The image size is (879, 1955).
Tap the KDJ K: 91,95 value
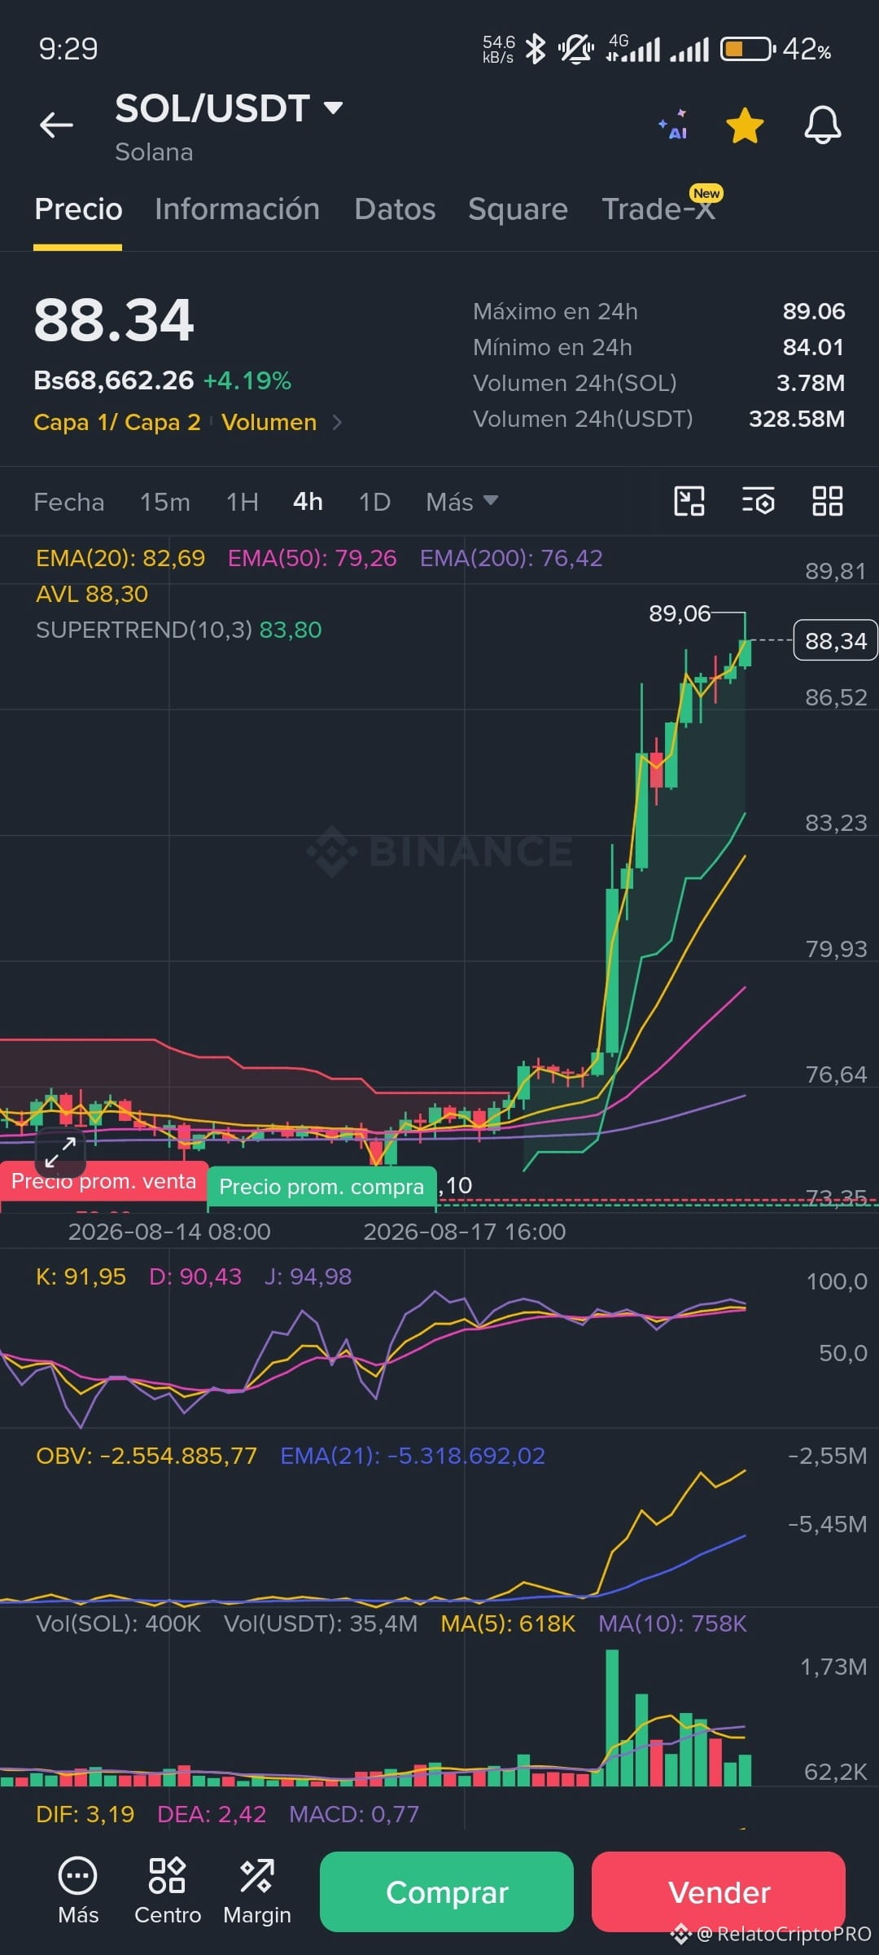81,1276
